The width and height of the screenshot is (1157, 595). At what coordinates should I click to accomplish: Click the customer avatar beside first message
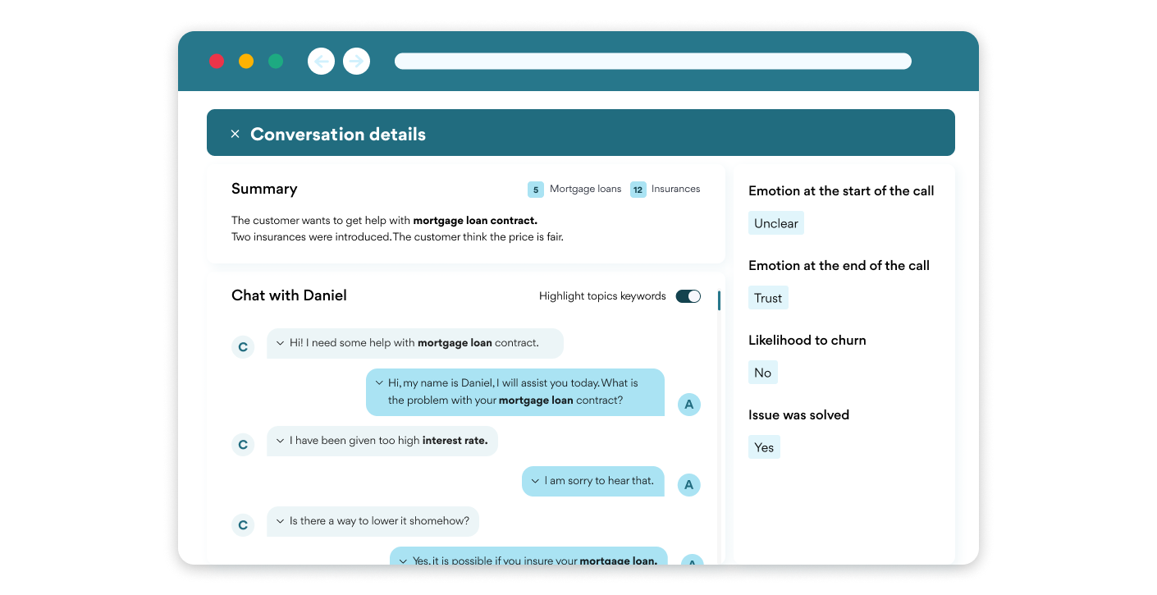pos(243,347)
